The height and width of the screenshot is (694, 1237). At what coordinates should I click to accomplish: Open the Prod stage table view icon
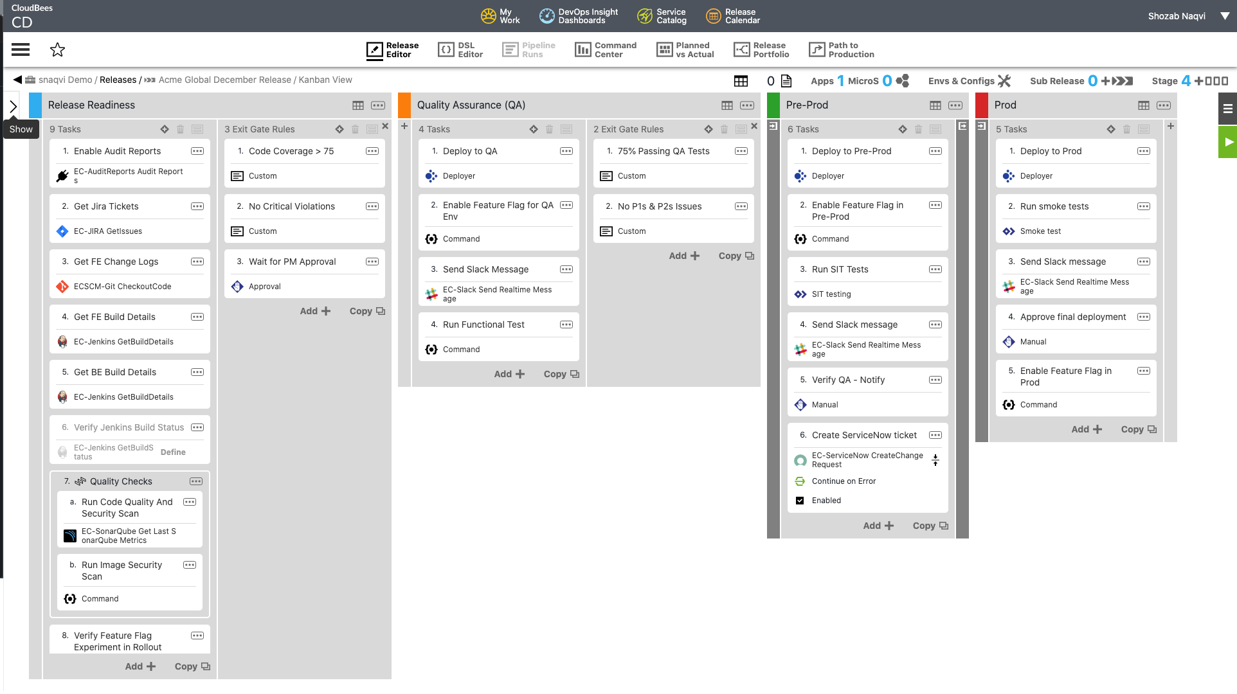[x=1144, y=105]
